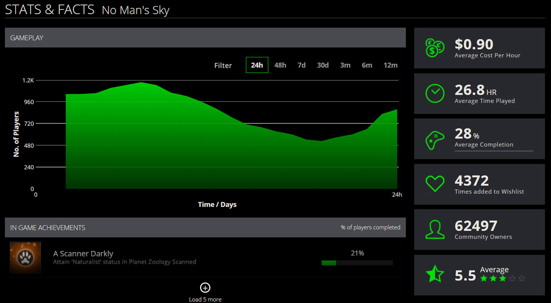Viewport: 551px width, 303px height.
Task: Switch the chart to 30d
Action: point(323,65)
